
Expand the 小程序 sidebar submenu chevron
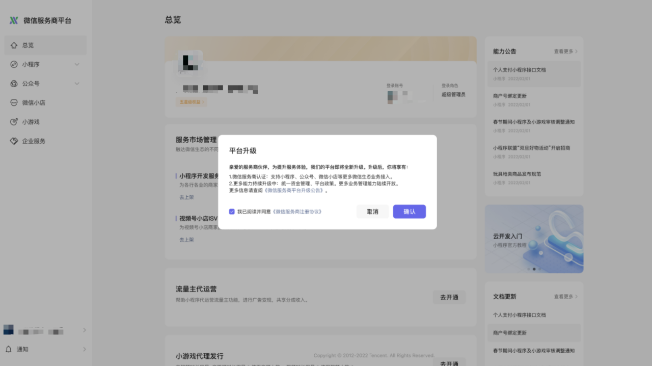point(77,64)
